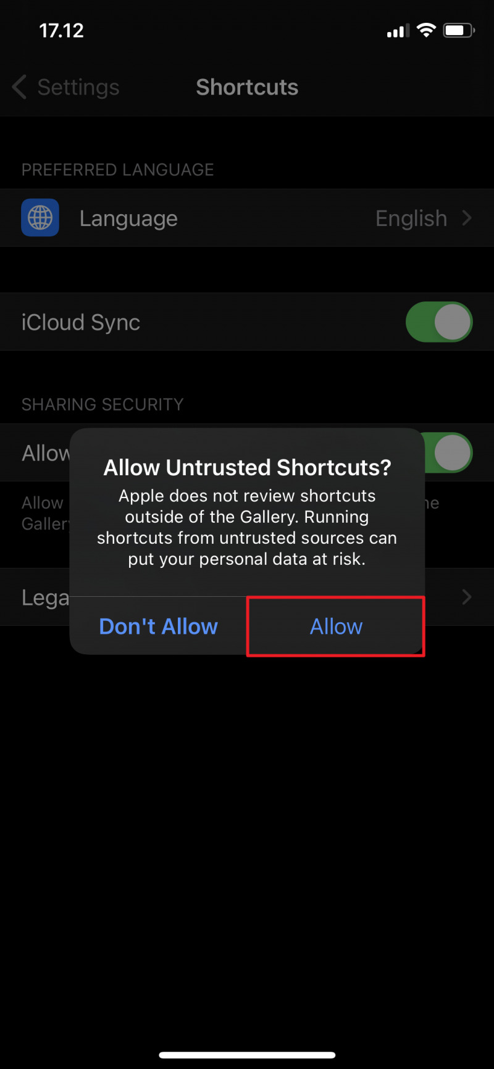This screenshot has height=1069, width=494.
Task: Toggle the iCloud Sync switch
Action: click(439, 322)
